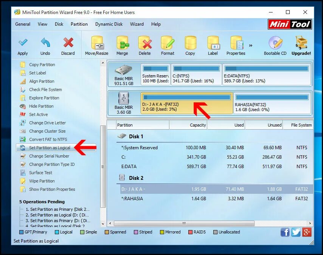Image resolution: width=323 pixels, height=255 pixels.
Task: Click the Used column header
Action: [x=226, y=125]
